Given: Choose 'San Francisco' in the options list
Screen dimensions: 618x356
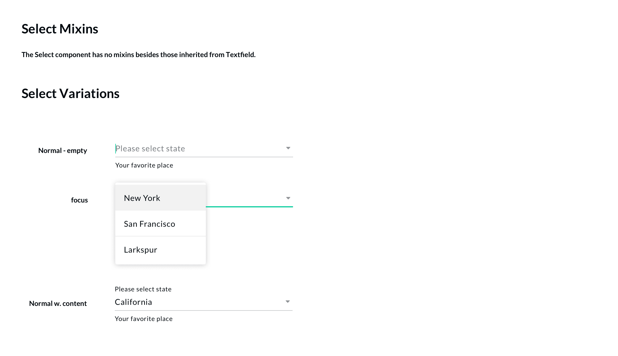Looking at the screenshot, I should (x=150, y=224).
